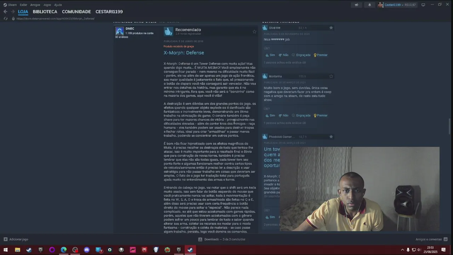Click thumbs-up icon beside Montanha
453x255 pixels.
(x=265, y=76)
